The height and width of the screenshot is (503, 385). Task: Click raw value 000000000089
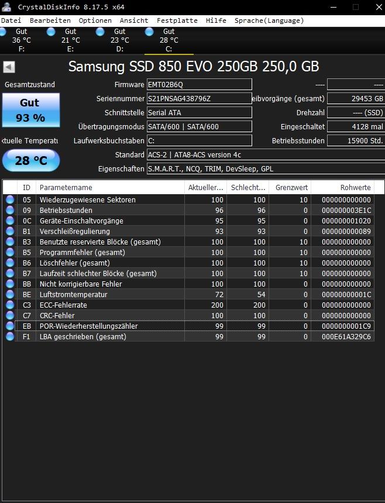pyautogui.click(x=346, y=231)
